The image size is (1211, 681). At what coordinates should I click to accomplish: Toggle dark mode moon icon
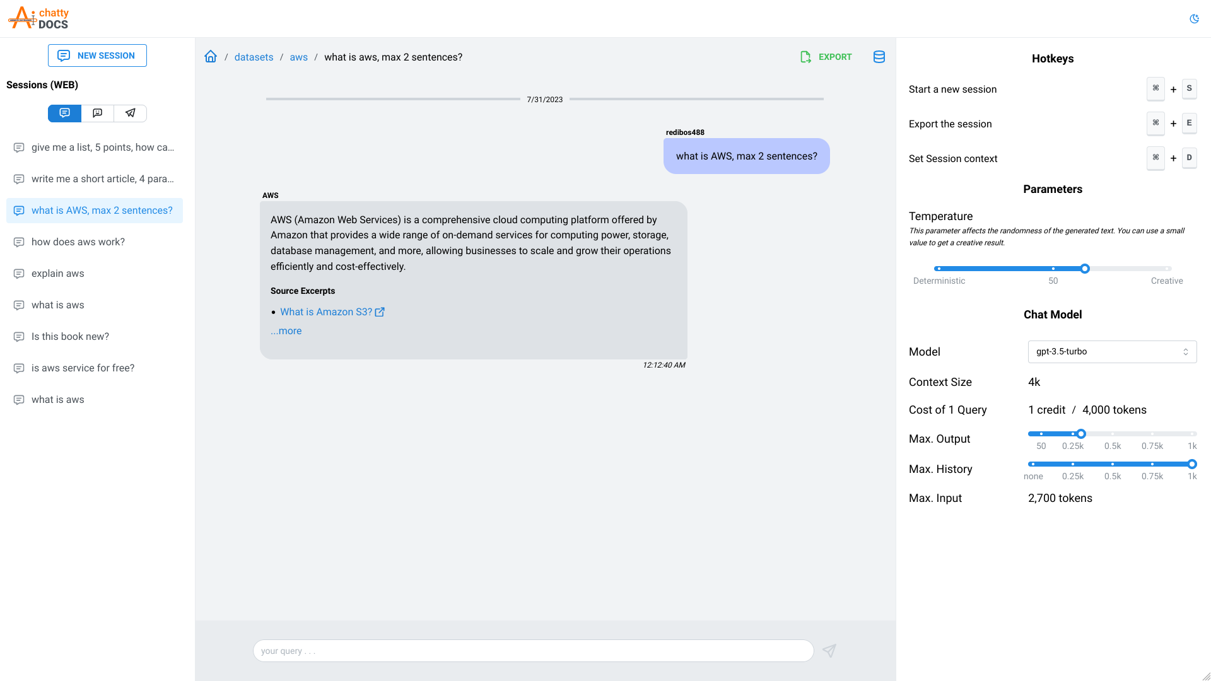[1194, 19]
